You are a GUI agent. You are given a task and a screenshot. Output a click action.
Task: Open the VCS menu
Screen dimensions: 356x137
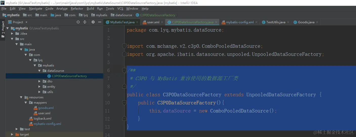(120, 9)
